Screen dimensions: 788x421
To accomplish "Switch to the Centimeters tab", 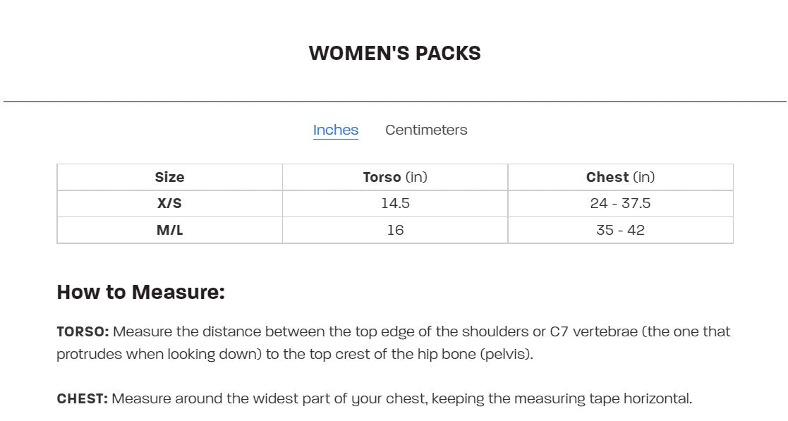I will [426, 130].
